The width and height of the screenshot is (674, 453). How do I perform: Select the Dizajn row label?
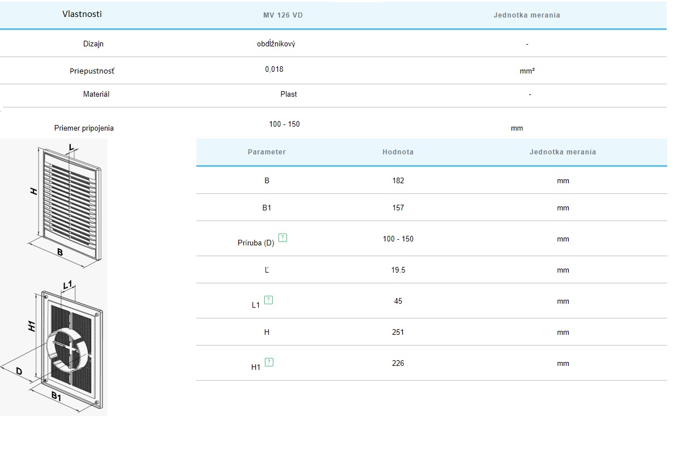tap(93, 44)
